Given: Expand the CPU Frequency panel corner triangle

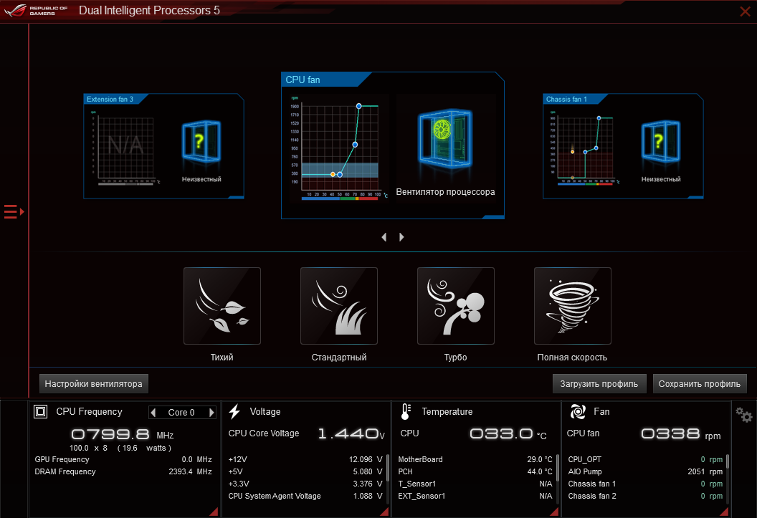Looking at the screenshot, I should (x=214, y=512).
